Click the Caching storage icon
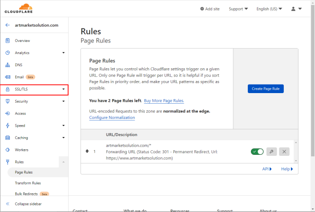Screen dimensions: 315x212 point(8,138)
